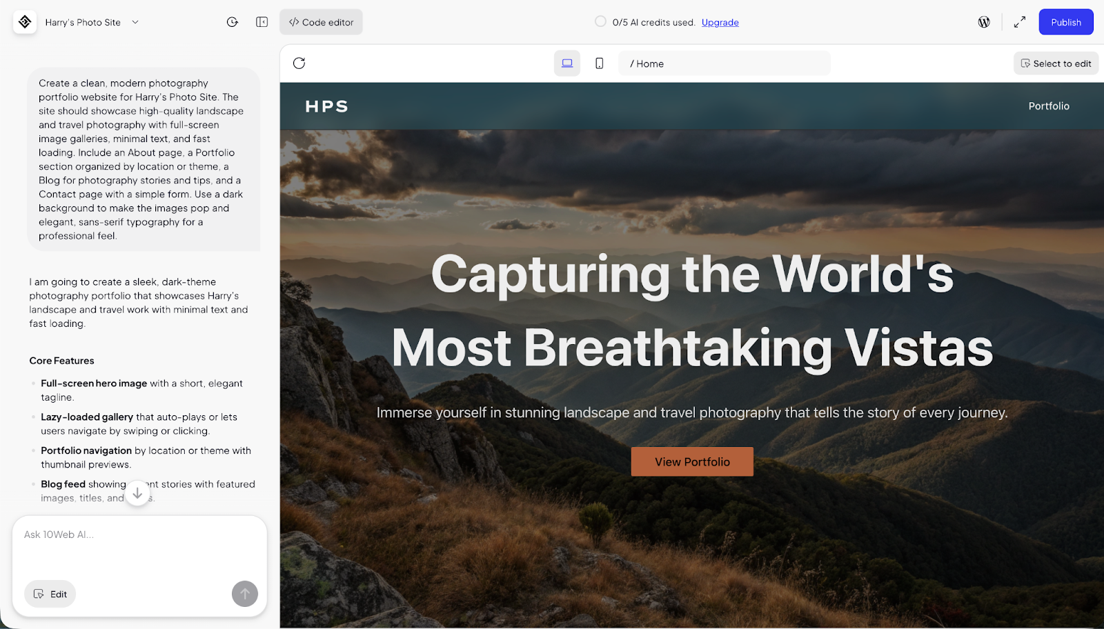Open the WordPress admin icon
The image size is (1104, 629).
[x=984, y=21]
